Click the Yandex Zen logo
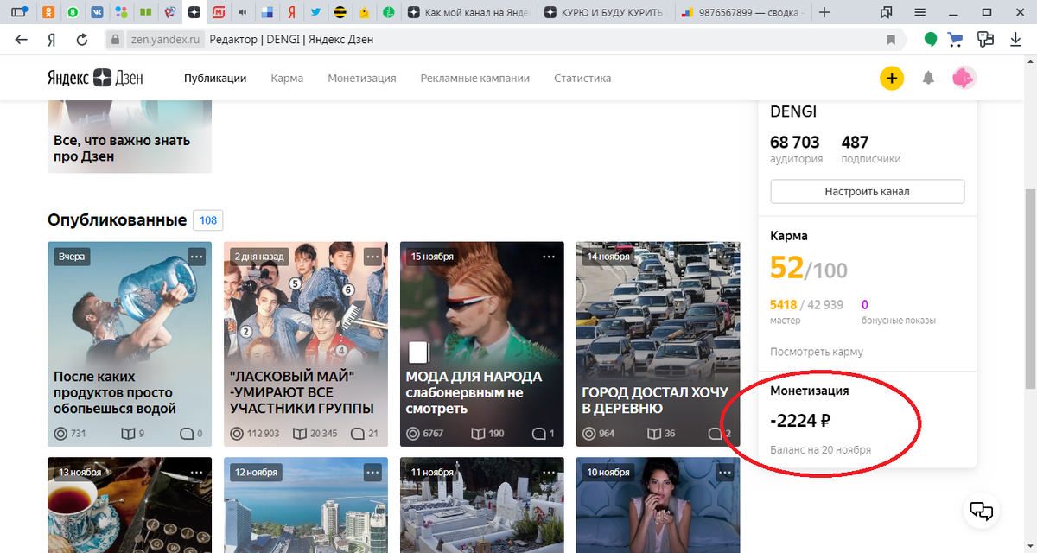 point(95,78)
